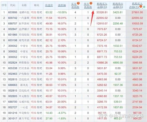Click stock name 巴比食品

tap(24, 68)
